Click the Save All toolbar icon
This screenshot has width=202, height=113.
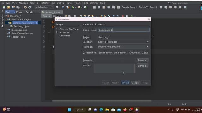[18, 7]
